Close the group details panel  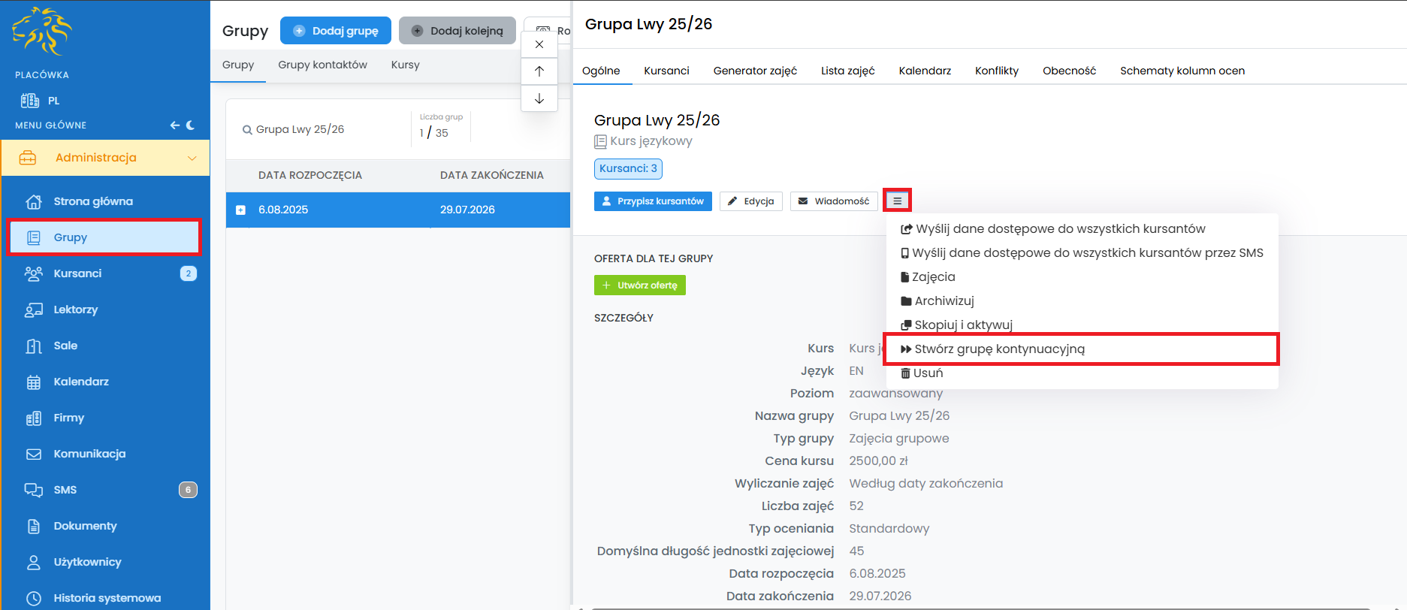(539, 44)
